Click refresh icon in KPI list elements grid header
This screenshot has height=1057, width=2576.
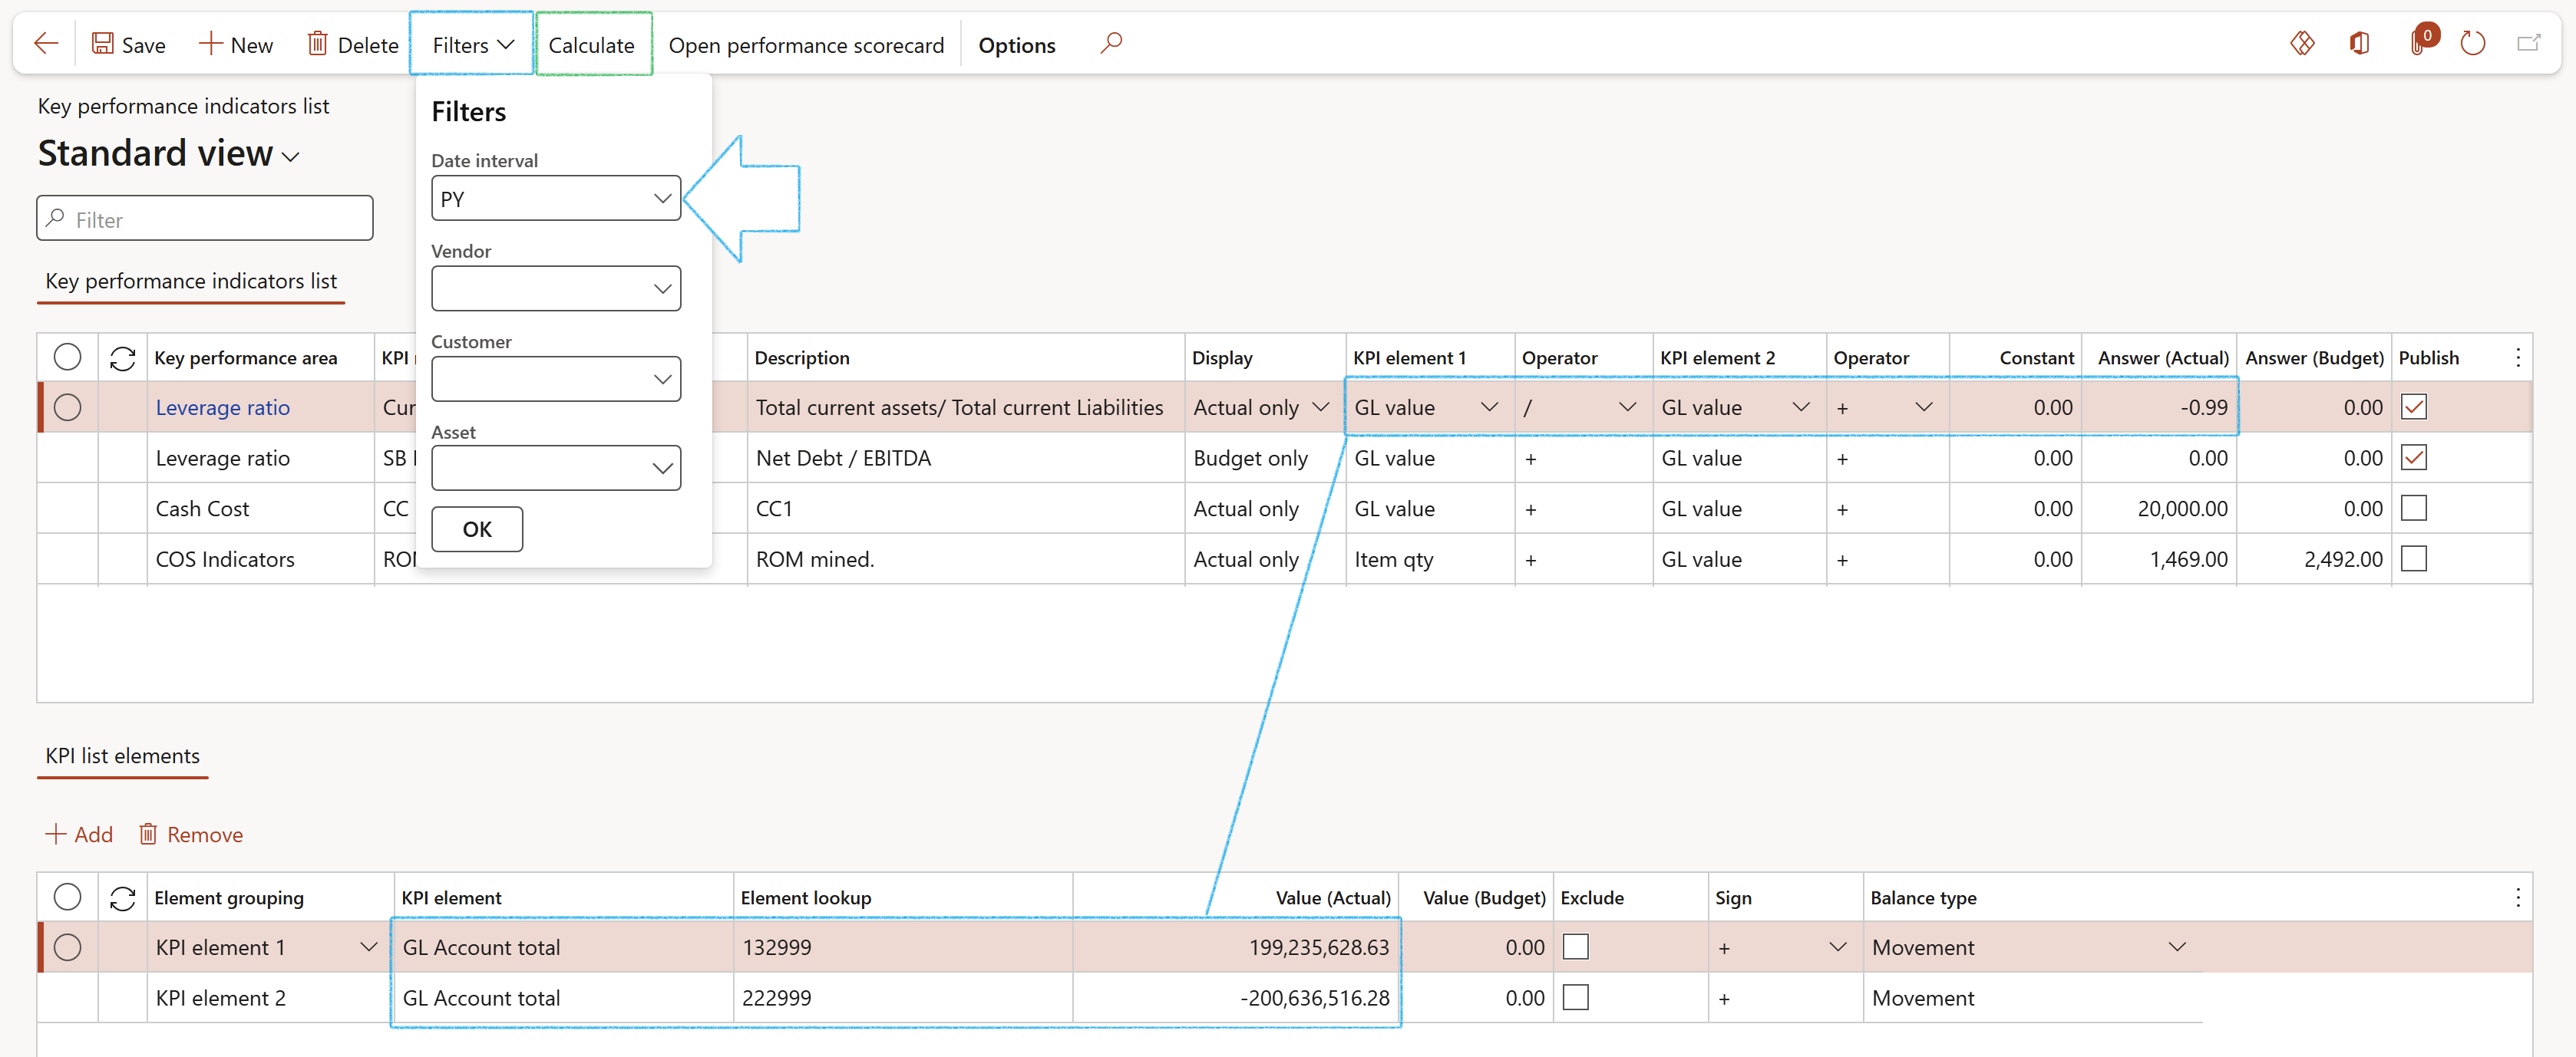[x=122, y=898]
